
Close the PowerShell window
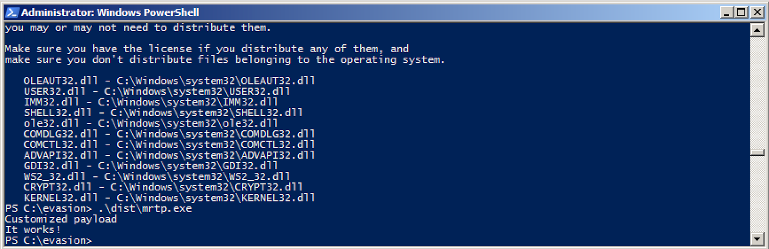(x=757, y=12)
